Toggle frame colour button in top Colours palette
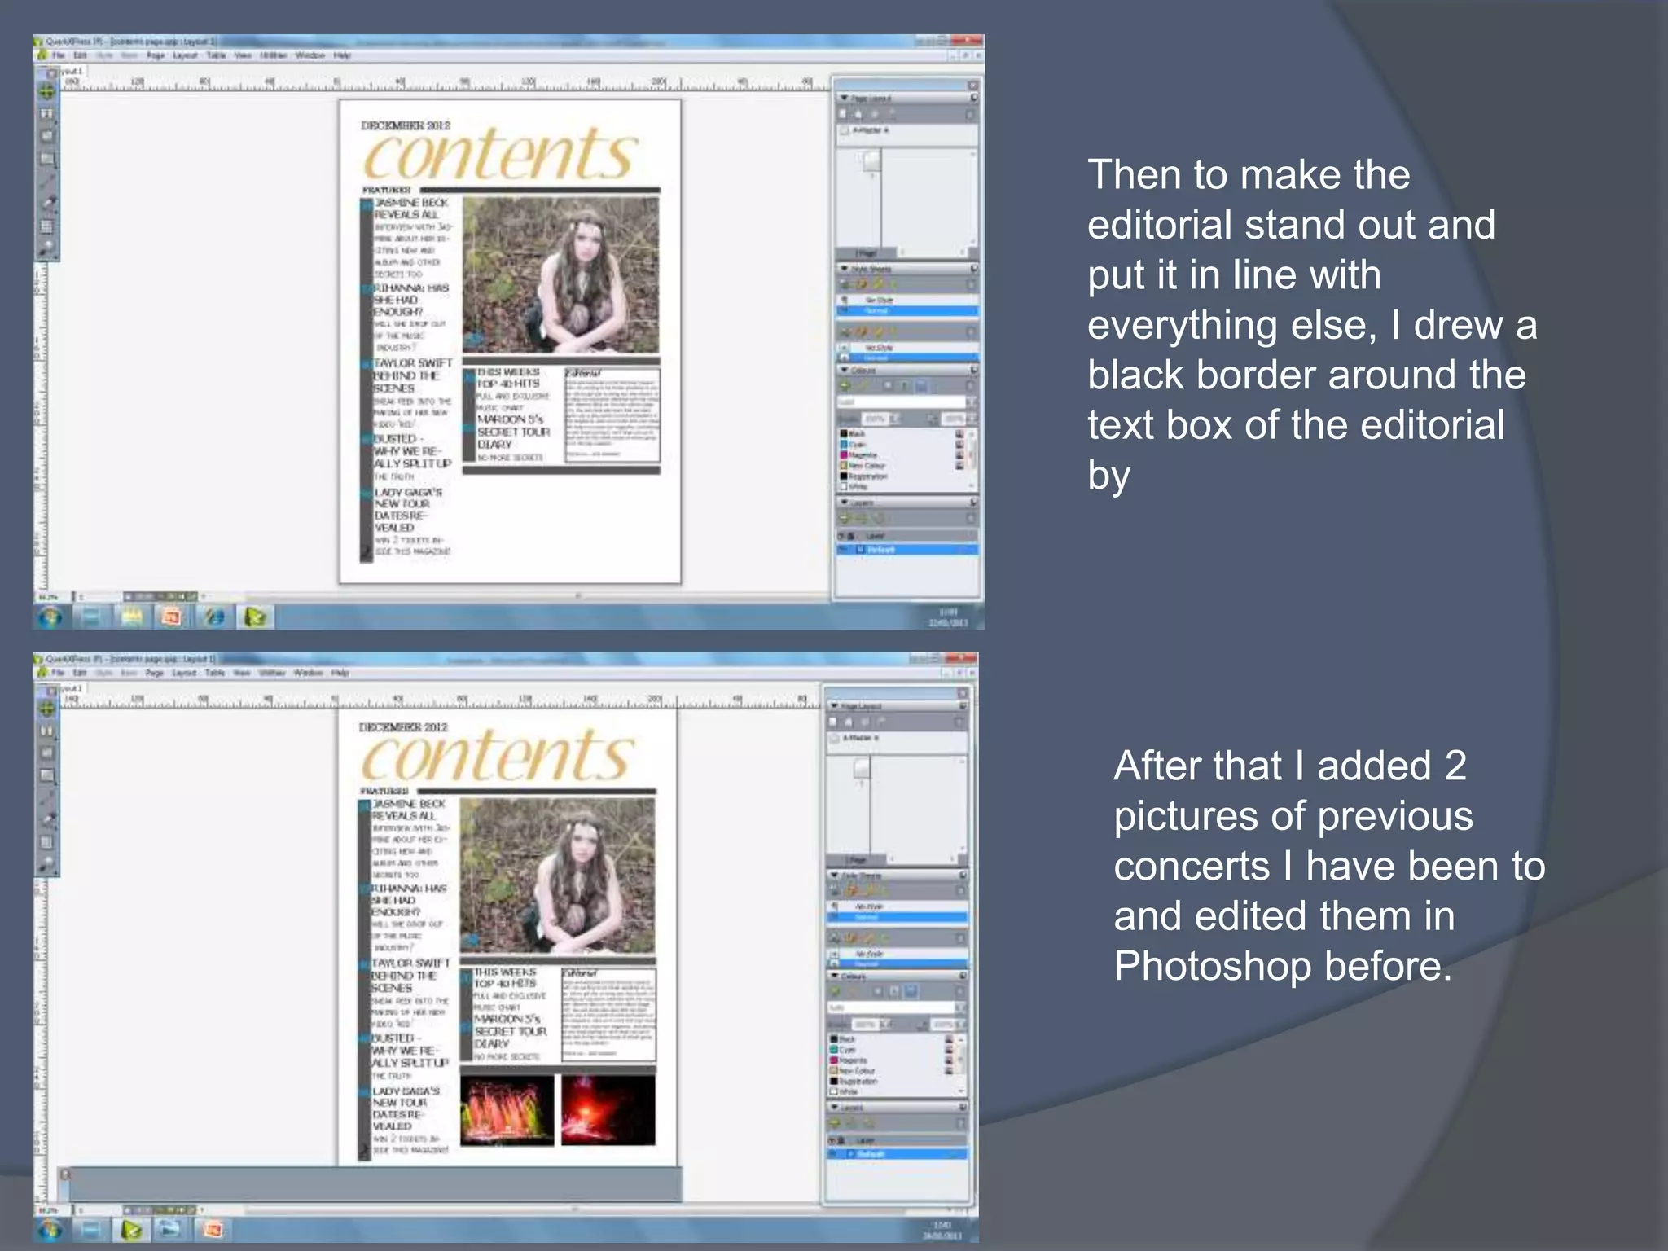The height and width of the screenshot is (1251, 1668). pyautogui.click(x=889, y=385)
